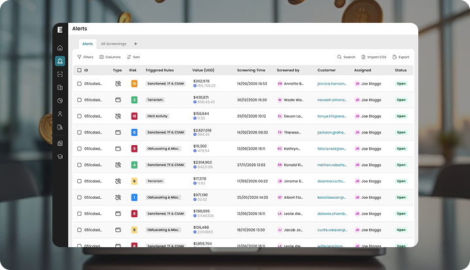Click the highlighted Alerts bell sidebar icon

60,61
